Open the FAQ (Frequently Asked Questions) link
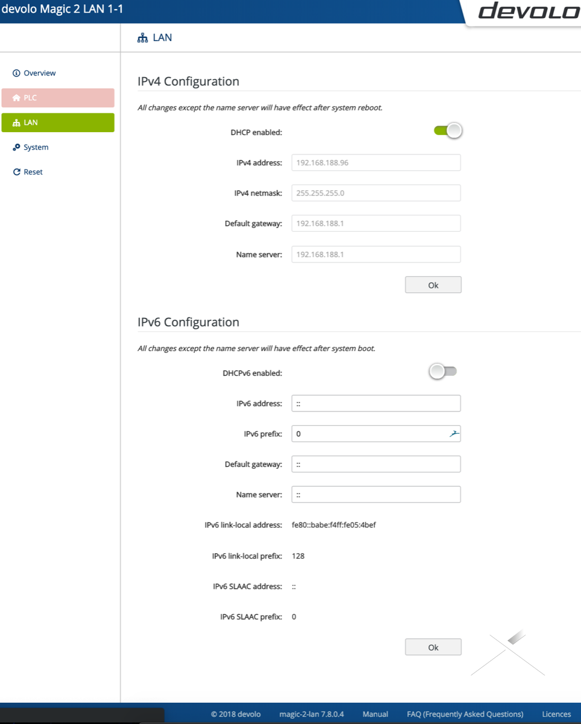The height and width of the screenshot is (724, 581). pos(465,714)
